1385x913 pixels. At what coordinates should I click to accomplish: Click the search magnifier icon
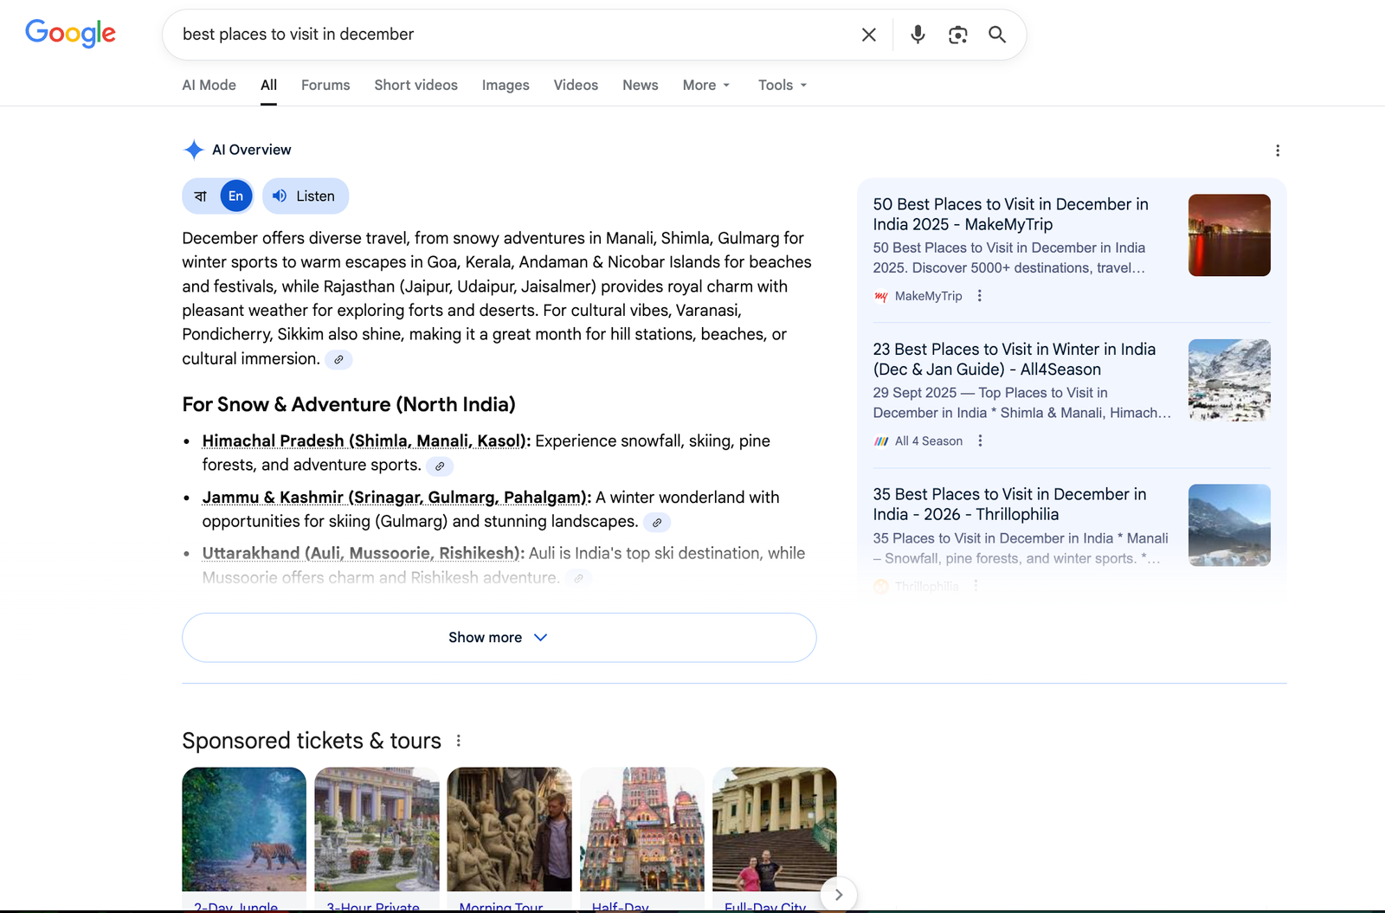tap(996, 35)
